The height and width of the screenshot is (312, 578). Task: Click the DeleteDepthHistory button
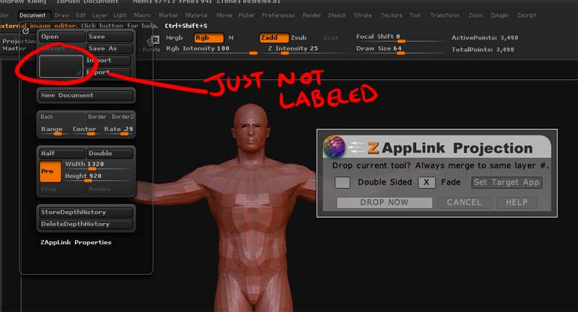click(x=86, y=224)
